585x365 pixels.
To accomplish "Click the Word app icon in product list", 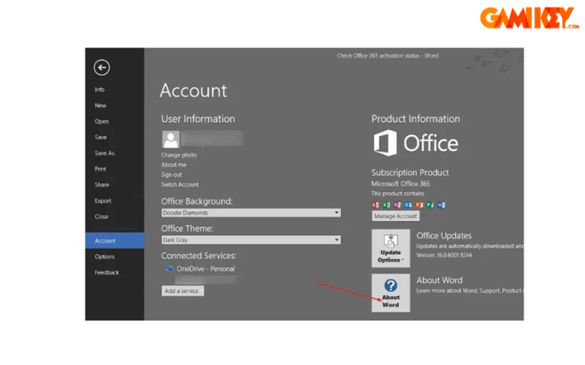I will (442, 205).
